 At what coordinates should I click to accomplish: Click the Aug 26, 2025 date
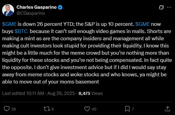tap(61, 93)
